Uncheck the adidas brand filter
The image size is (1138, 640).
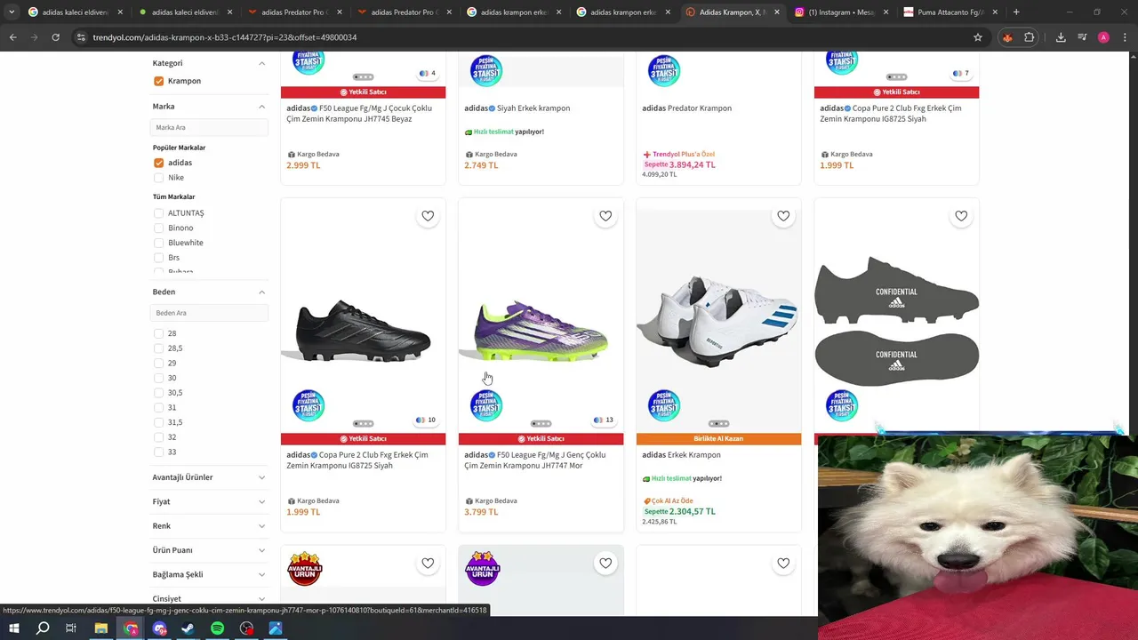[x=158, y=163]
